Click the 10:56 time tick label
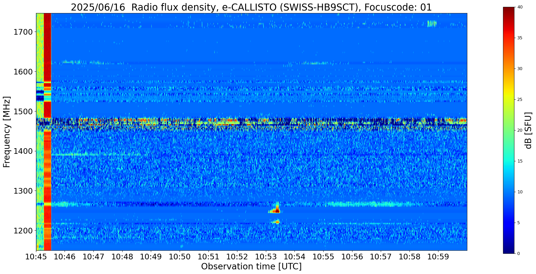Viewport: 536px width, 274px height. tap(352, 257)
